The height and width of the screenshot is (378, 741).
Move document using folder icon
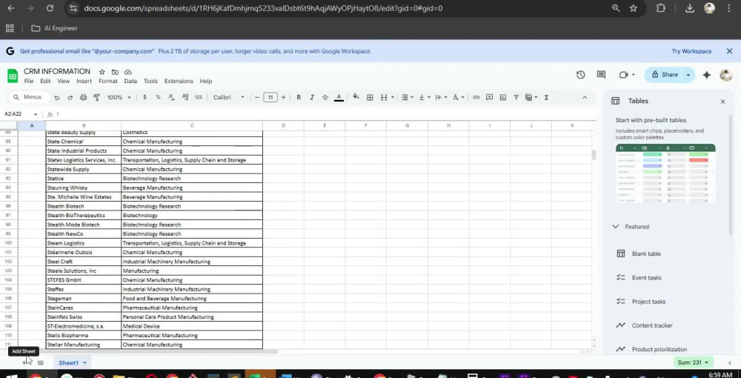(115, 72)
